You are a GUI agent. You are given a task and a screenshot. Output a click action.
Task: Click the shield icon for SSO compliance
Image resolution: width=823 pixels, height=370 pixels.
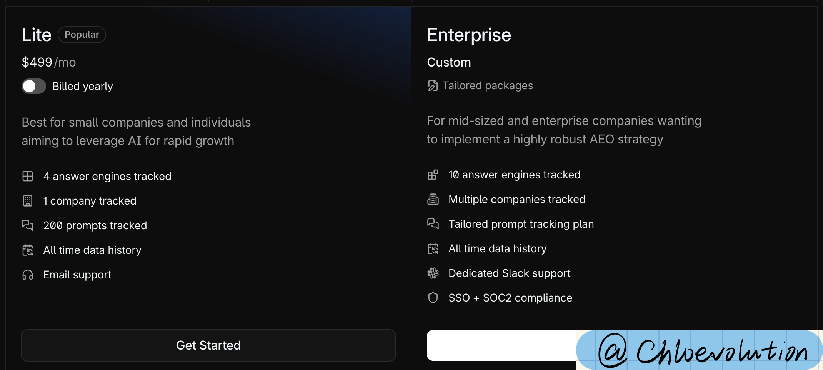tap(433, 298)
